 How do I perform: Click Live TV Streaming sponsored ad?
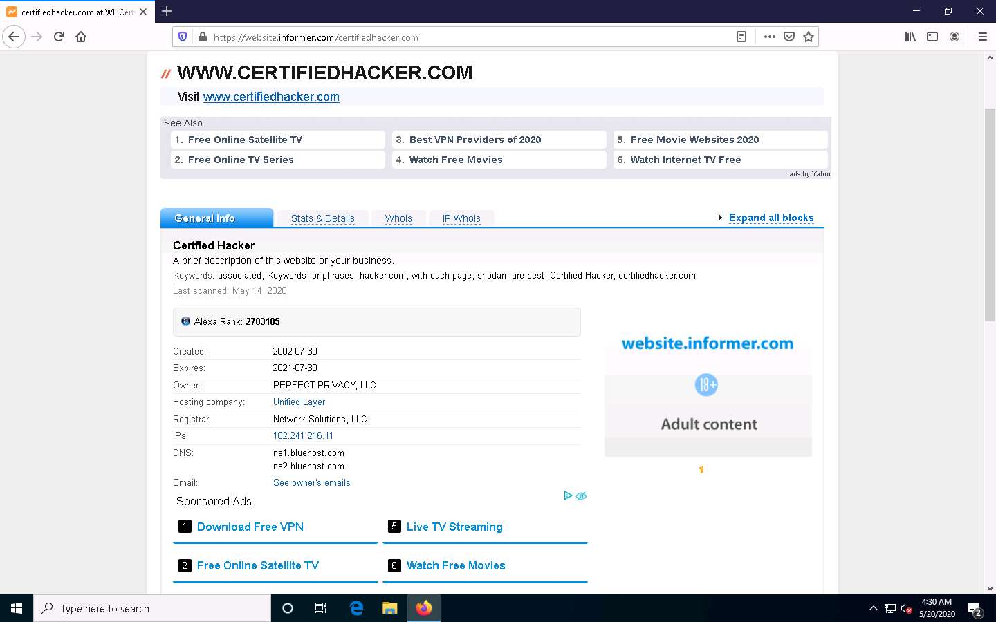[454, 527]
